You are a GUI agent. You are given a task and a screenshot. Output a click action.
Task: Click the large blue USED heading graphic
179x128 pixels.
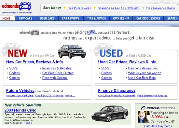pyautogui.click(x=111, y=53)
